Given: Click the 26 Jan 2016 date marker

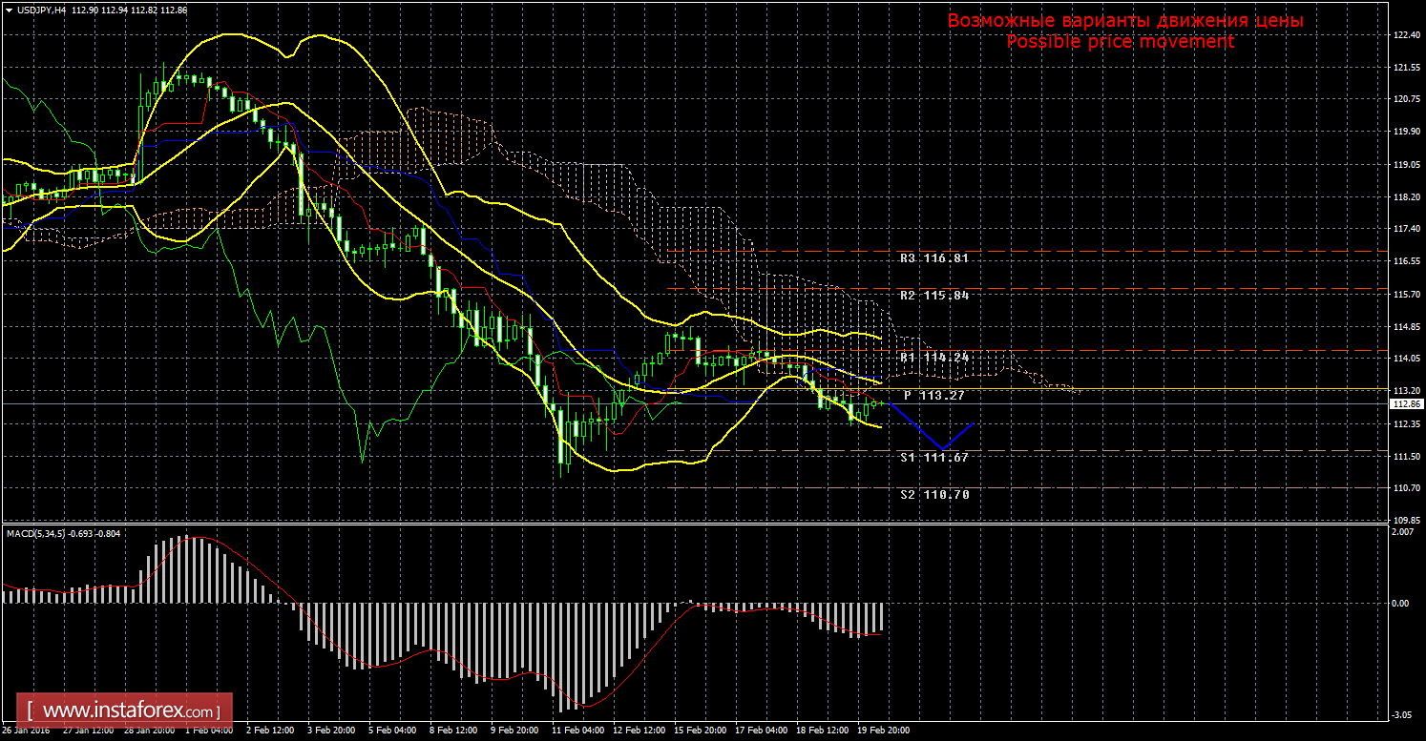Looking at the screenshot, I should 26,731.
